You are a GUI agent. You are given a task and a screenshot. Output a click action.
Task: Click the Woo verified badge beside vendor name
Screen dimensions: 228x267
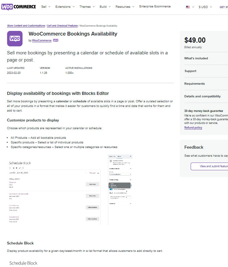pos(56,40)
